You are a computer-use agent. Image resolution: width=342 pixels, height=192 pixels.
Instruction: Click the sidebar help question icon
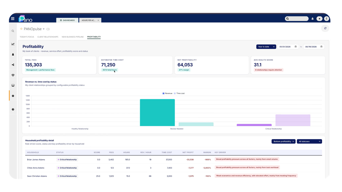[13, 109]
